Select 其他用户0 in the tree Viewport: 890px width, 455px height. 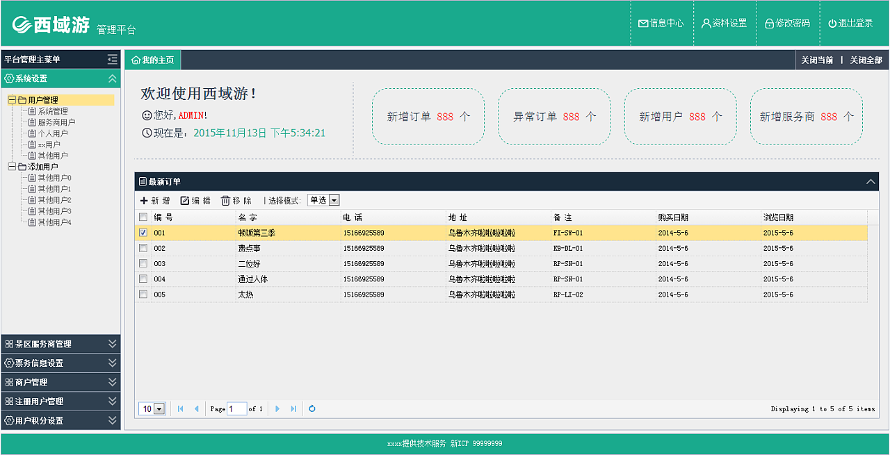click(54, 178)
